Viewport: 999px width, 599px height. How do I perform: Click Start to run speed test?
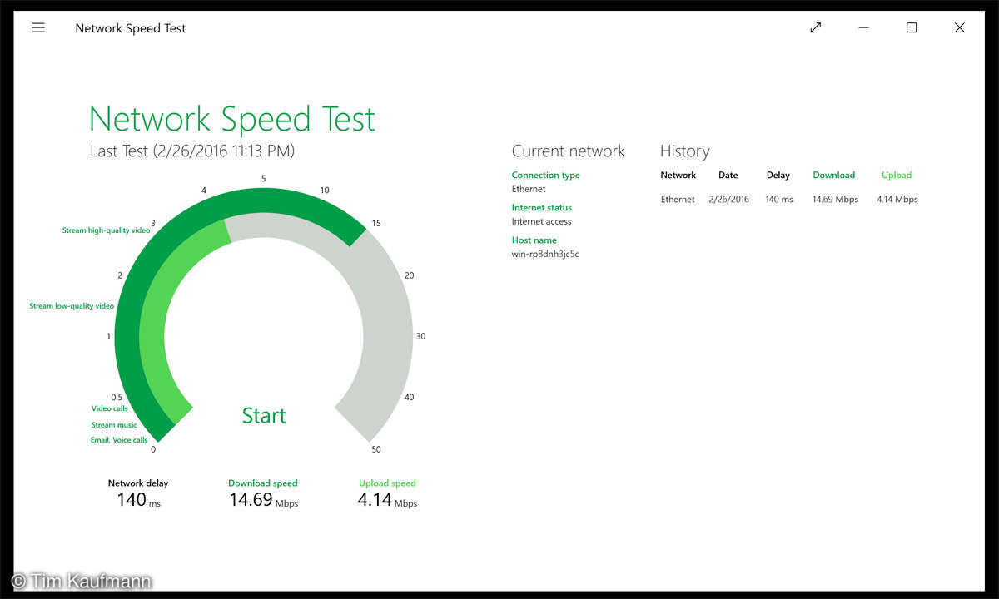tap(264, 415)
